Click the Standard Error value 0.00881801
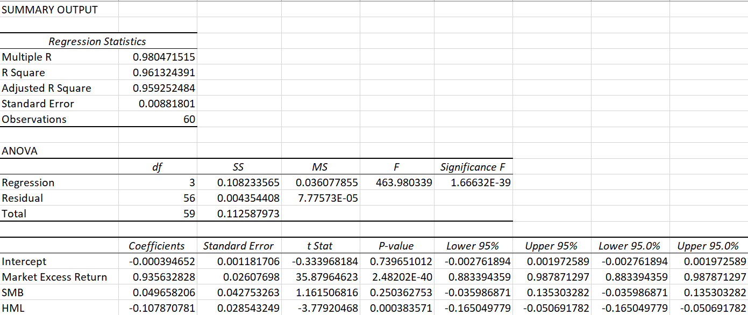The image size is (748, 315). pyautogui.click(x=167, y=104)
